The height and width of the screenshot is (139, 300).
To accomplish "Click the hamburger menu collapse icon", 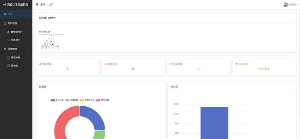I will point(37,5).
